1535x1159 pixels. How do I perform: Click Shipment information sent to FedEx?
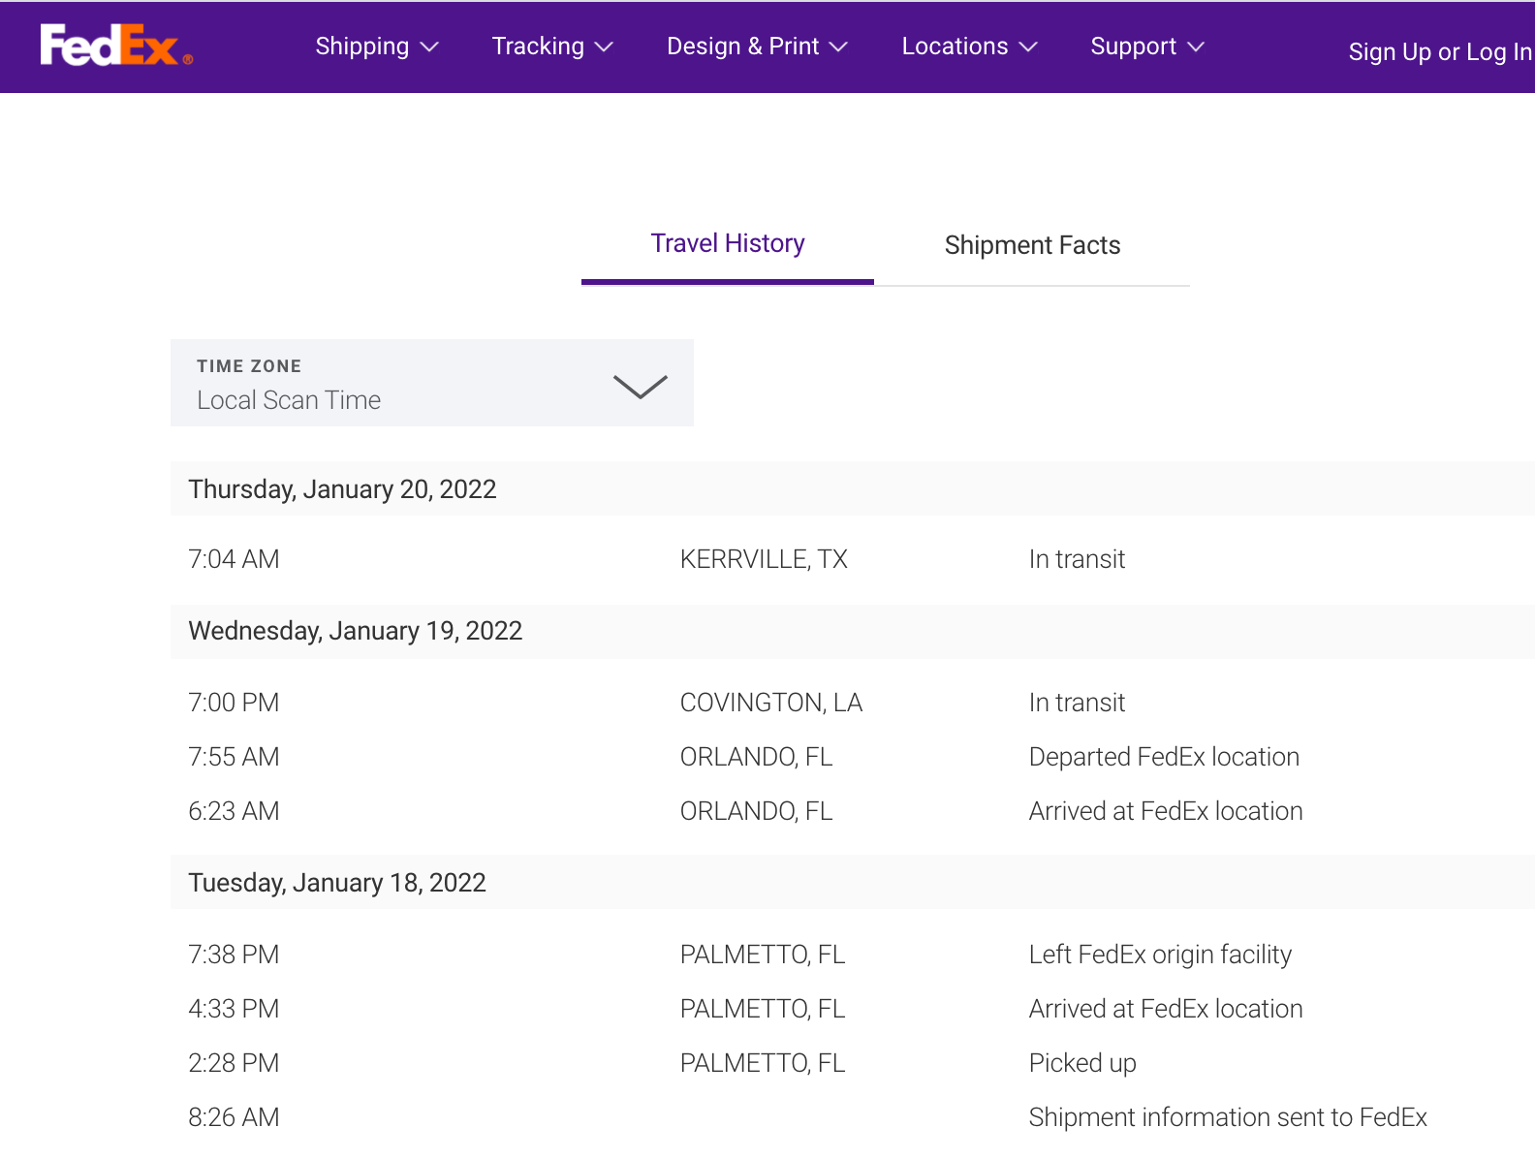pyautogui.click(x=1228, y=1117)
